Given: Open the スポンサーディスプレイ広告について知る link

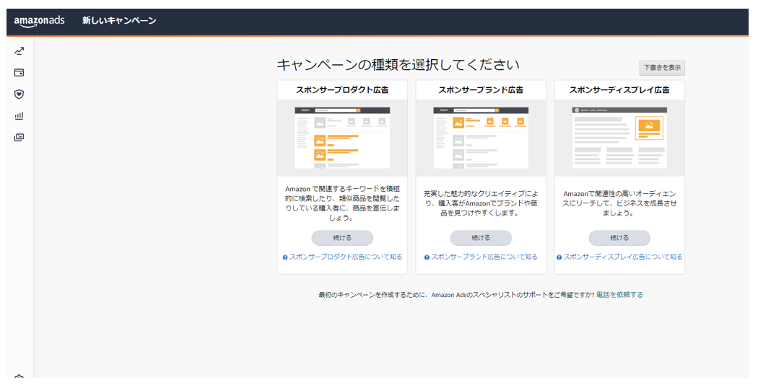Looking at the screenshot, I should coord(623,257).
